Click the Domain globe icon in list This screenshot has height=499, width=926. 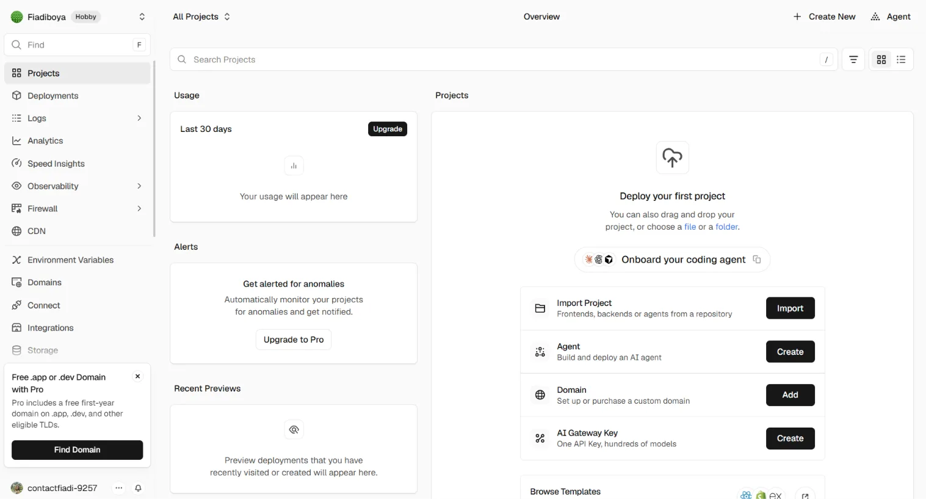click(540, 396)
